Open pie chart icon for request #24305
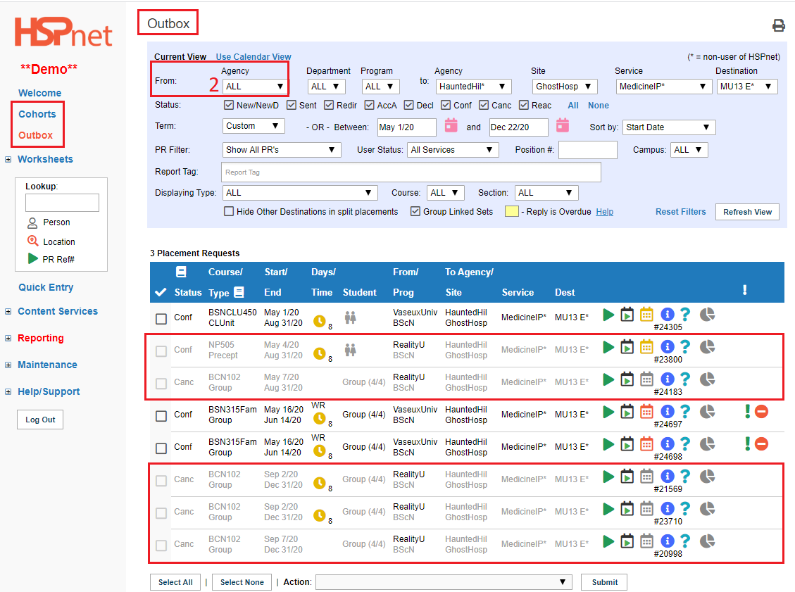795x592 pixels. pyautogui.click(x=707, y=315)
